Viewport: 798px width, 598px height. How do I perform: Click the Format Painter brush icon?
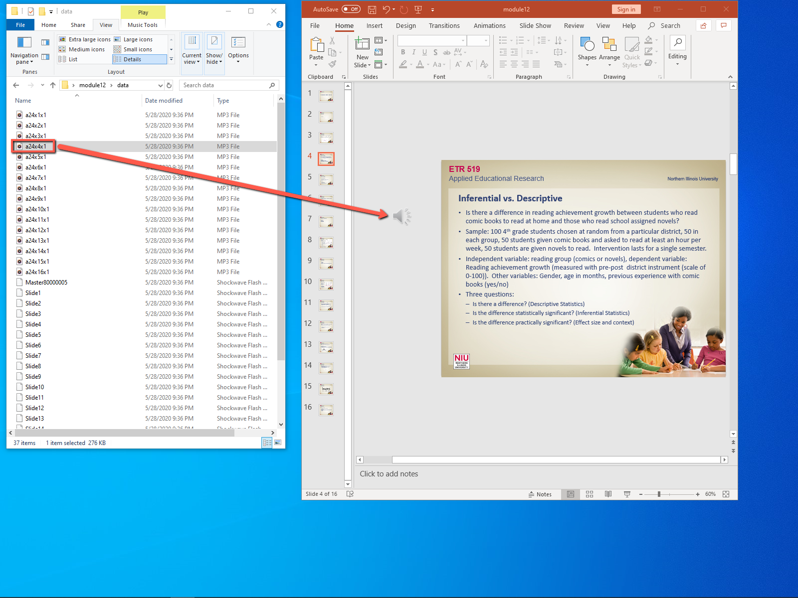pyautogui.click(x=333, y=64)
